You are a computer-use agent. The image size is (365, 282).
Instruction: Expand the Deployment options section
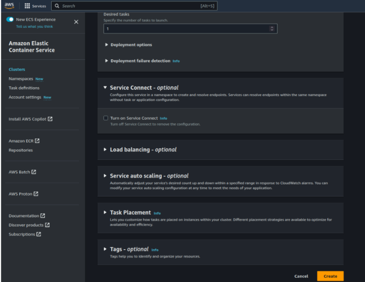pyautogui.click(x=107, y=45)
